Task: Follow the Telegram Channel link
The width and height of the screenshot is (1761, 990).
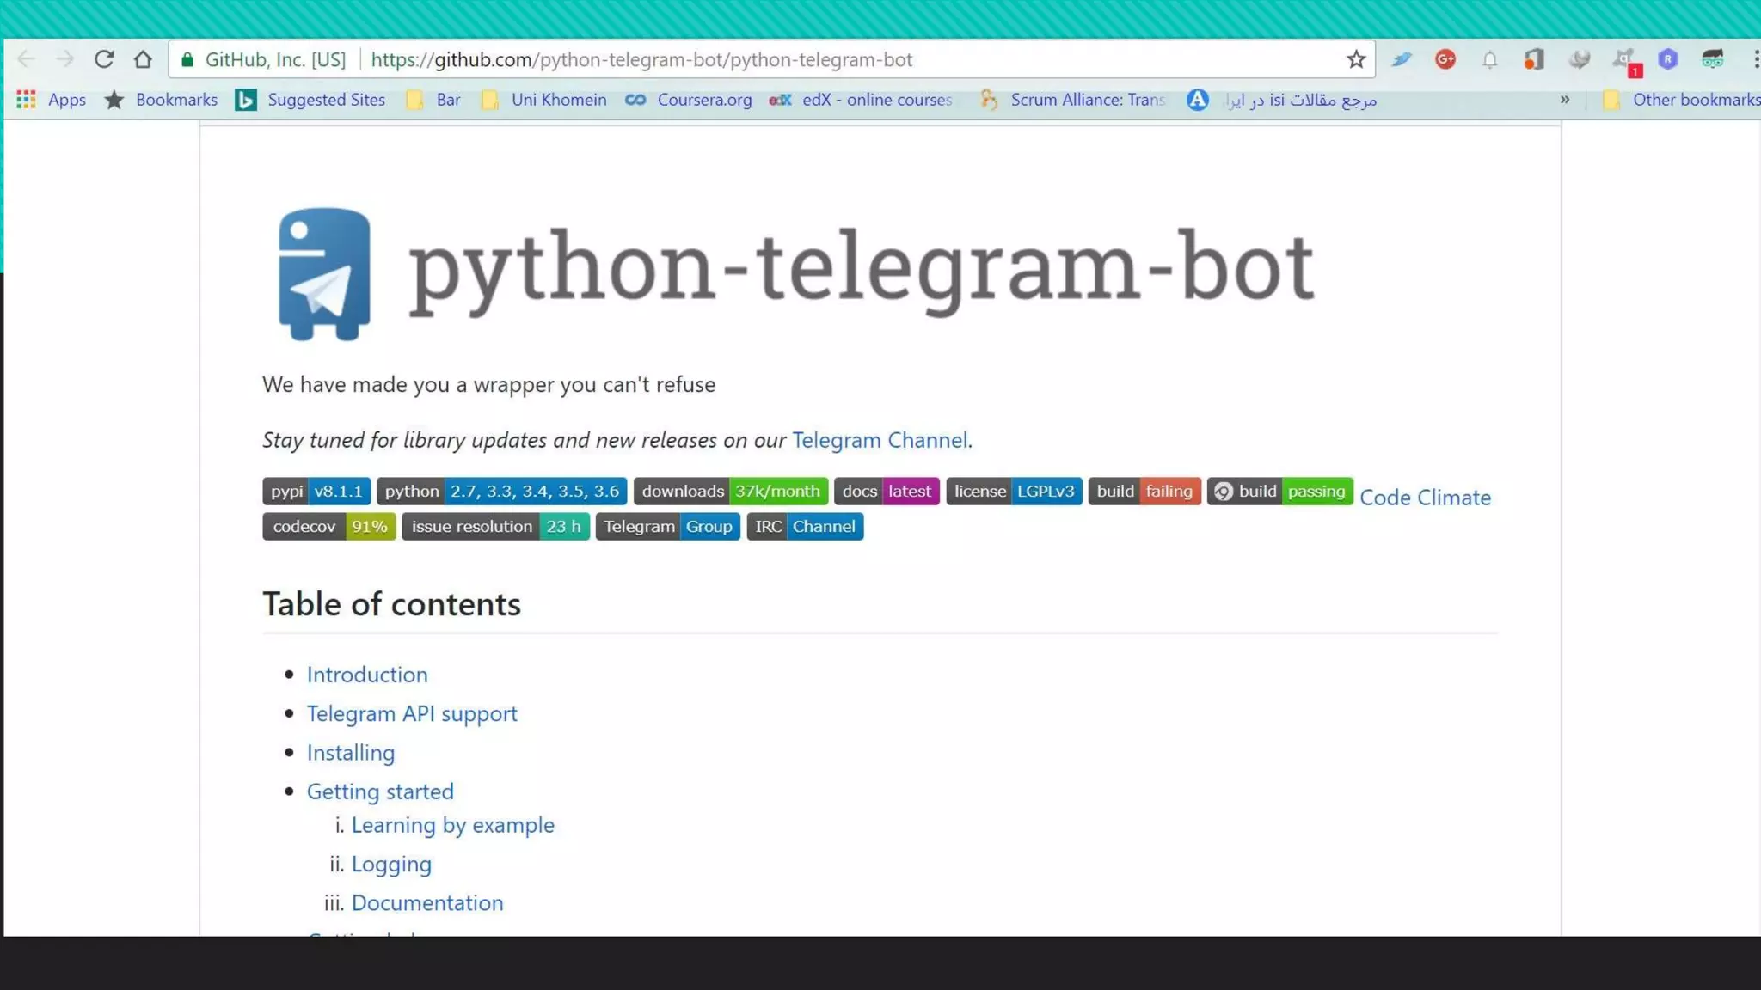Action: pyautogui.click(x=880, y=440)
